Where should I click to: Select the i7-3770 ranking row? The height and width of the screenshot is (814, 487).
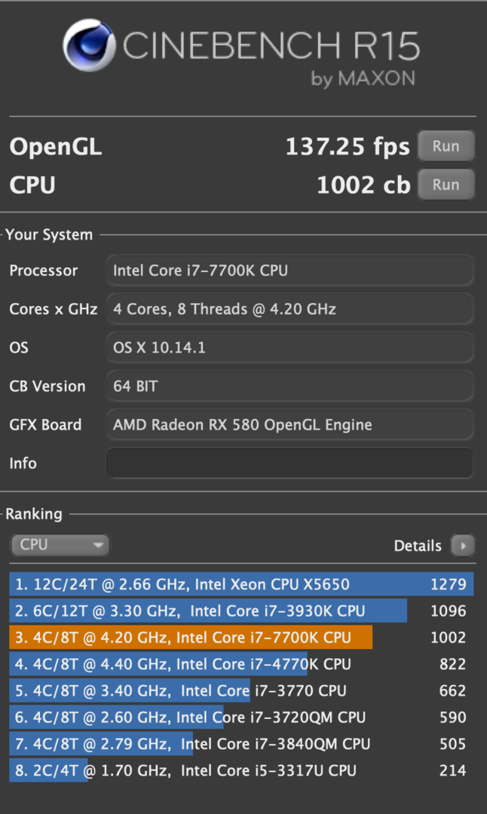[241, 690]
